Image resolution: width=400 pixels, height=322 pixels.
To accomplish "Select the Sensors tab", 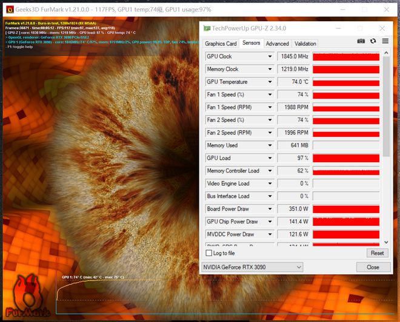I will (x=252, y=43).
